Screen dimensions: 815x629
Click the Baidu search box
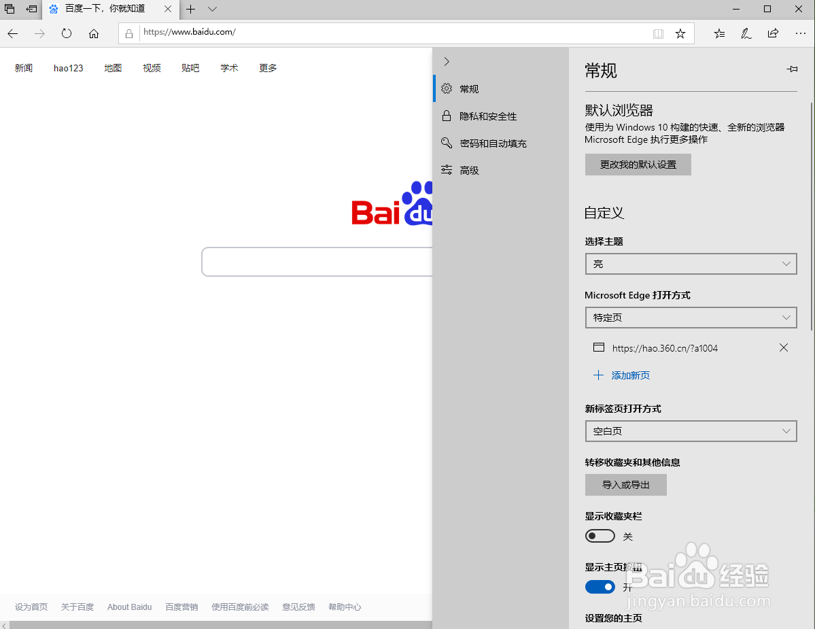317,262
